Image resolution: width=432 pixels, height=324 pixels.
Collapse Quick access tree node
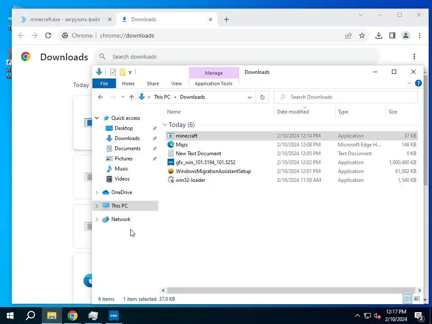point(97,118)
